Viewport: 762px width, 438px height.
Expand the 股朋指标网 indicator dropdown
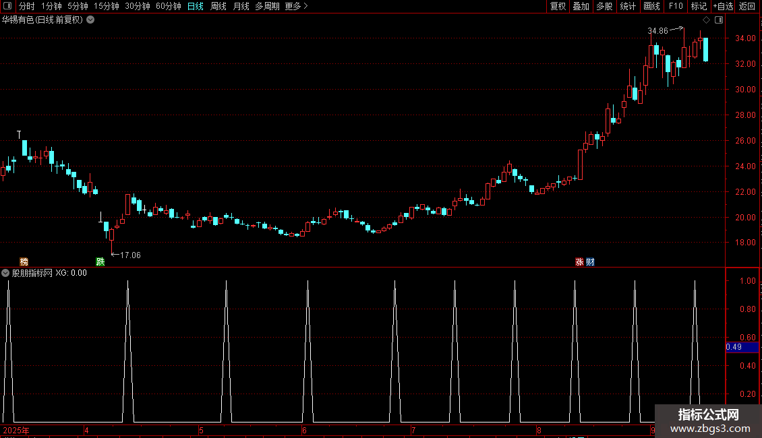[5, 273]
